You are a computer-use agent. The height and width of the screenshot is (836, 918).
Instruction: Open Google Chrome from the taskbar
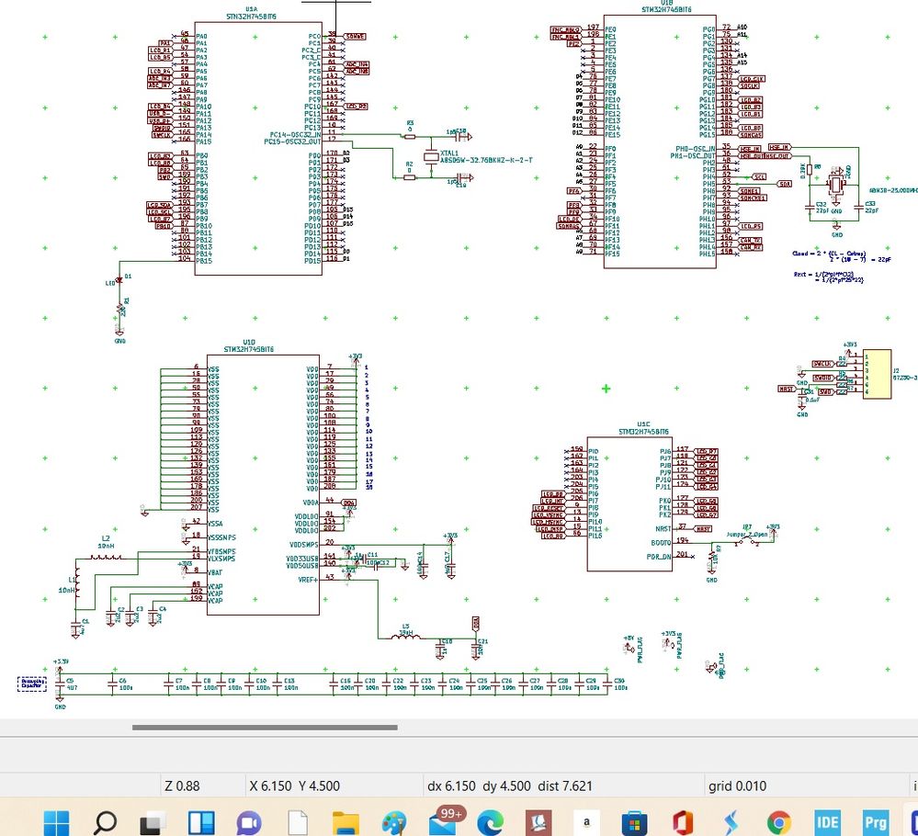(x=778, y=823)
